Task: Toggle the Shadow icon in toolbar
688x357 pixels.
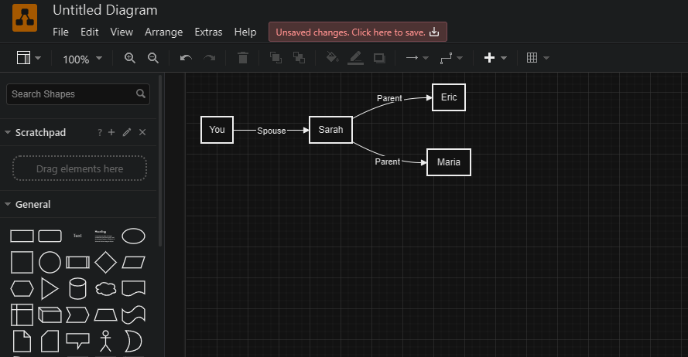Action: [379, 58]
